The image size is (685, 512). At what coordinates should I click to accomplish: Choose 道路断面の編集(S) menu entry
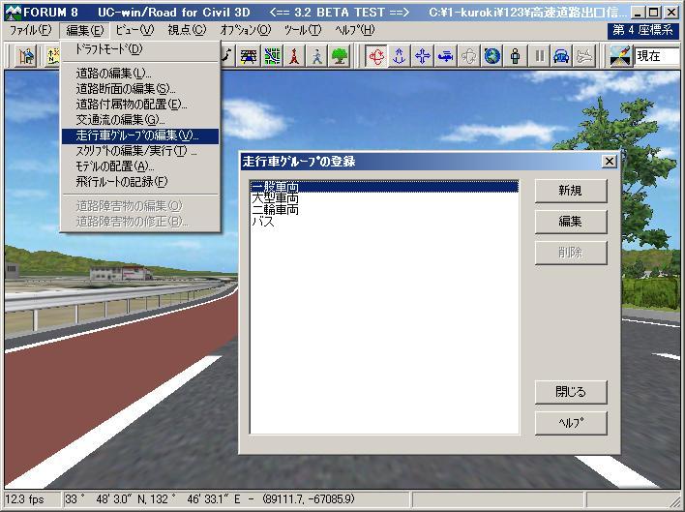pos(139,89)
